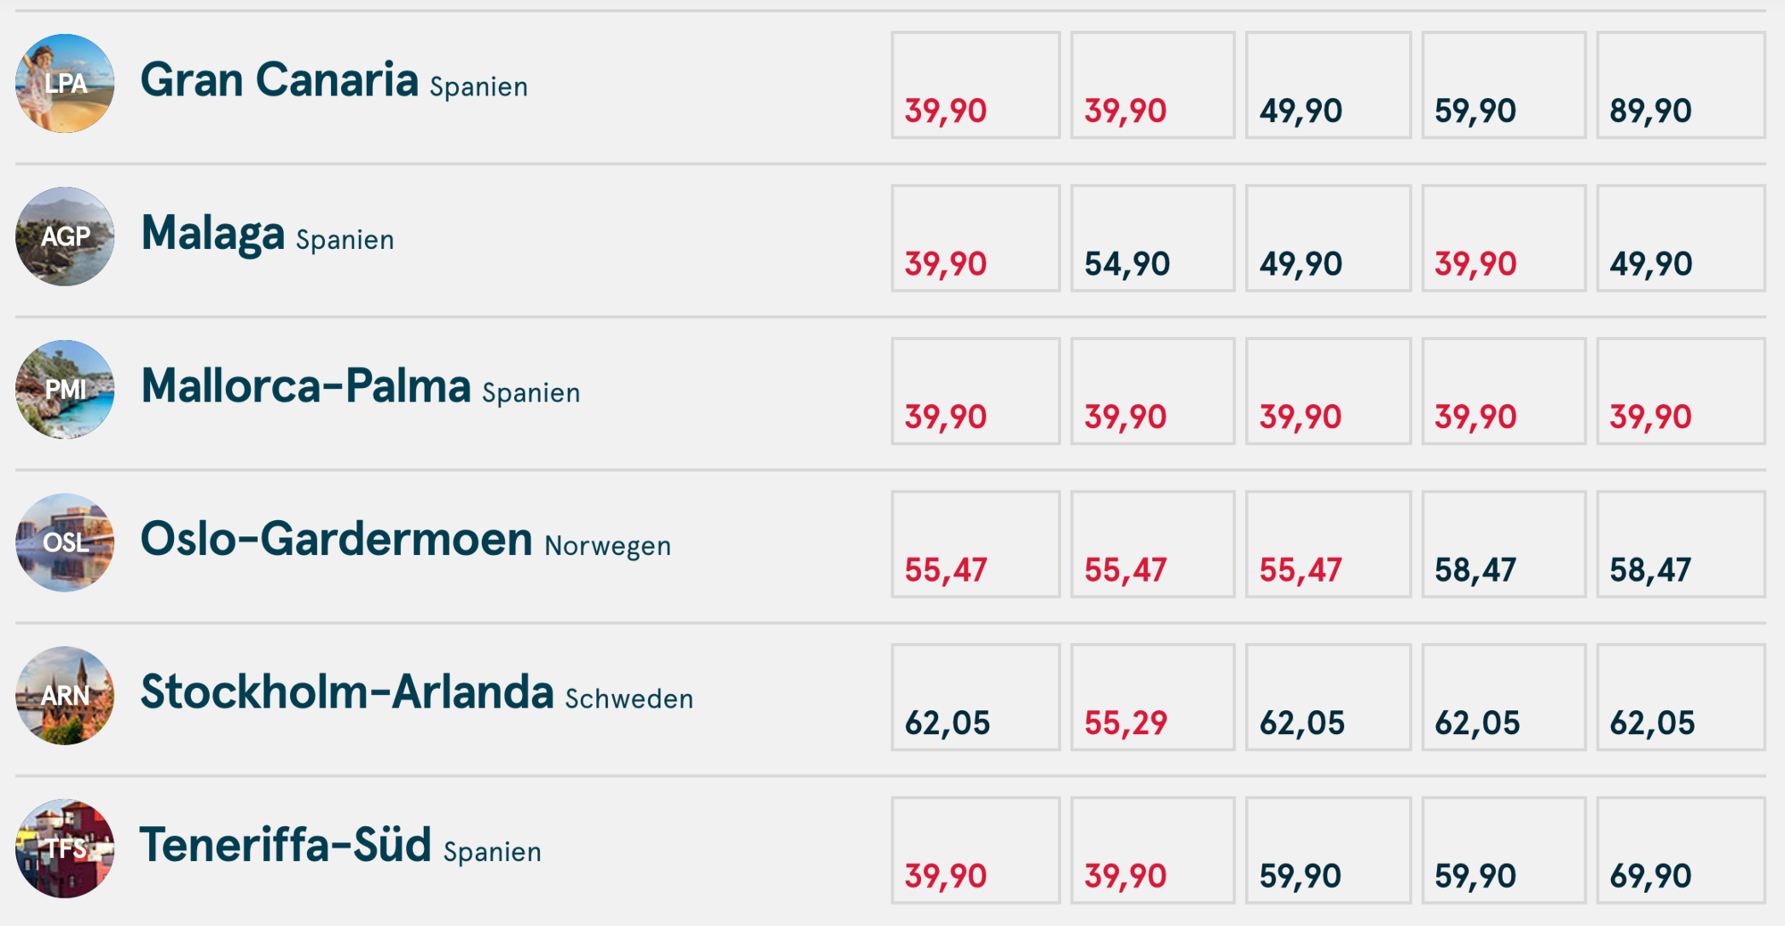Viewport: 1785px width, 926px height.
Task: Pick the 49,90 fare for Gran Canaria
Action: click(x=1328, y=86)
